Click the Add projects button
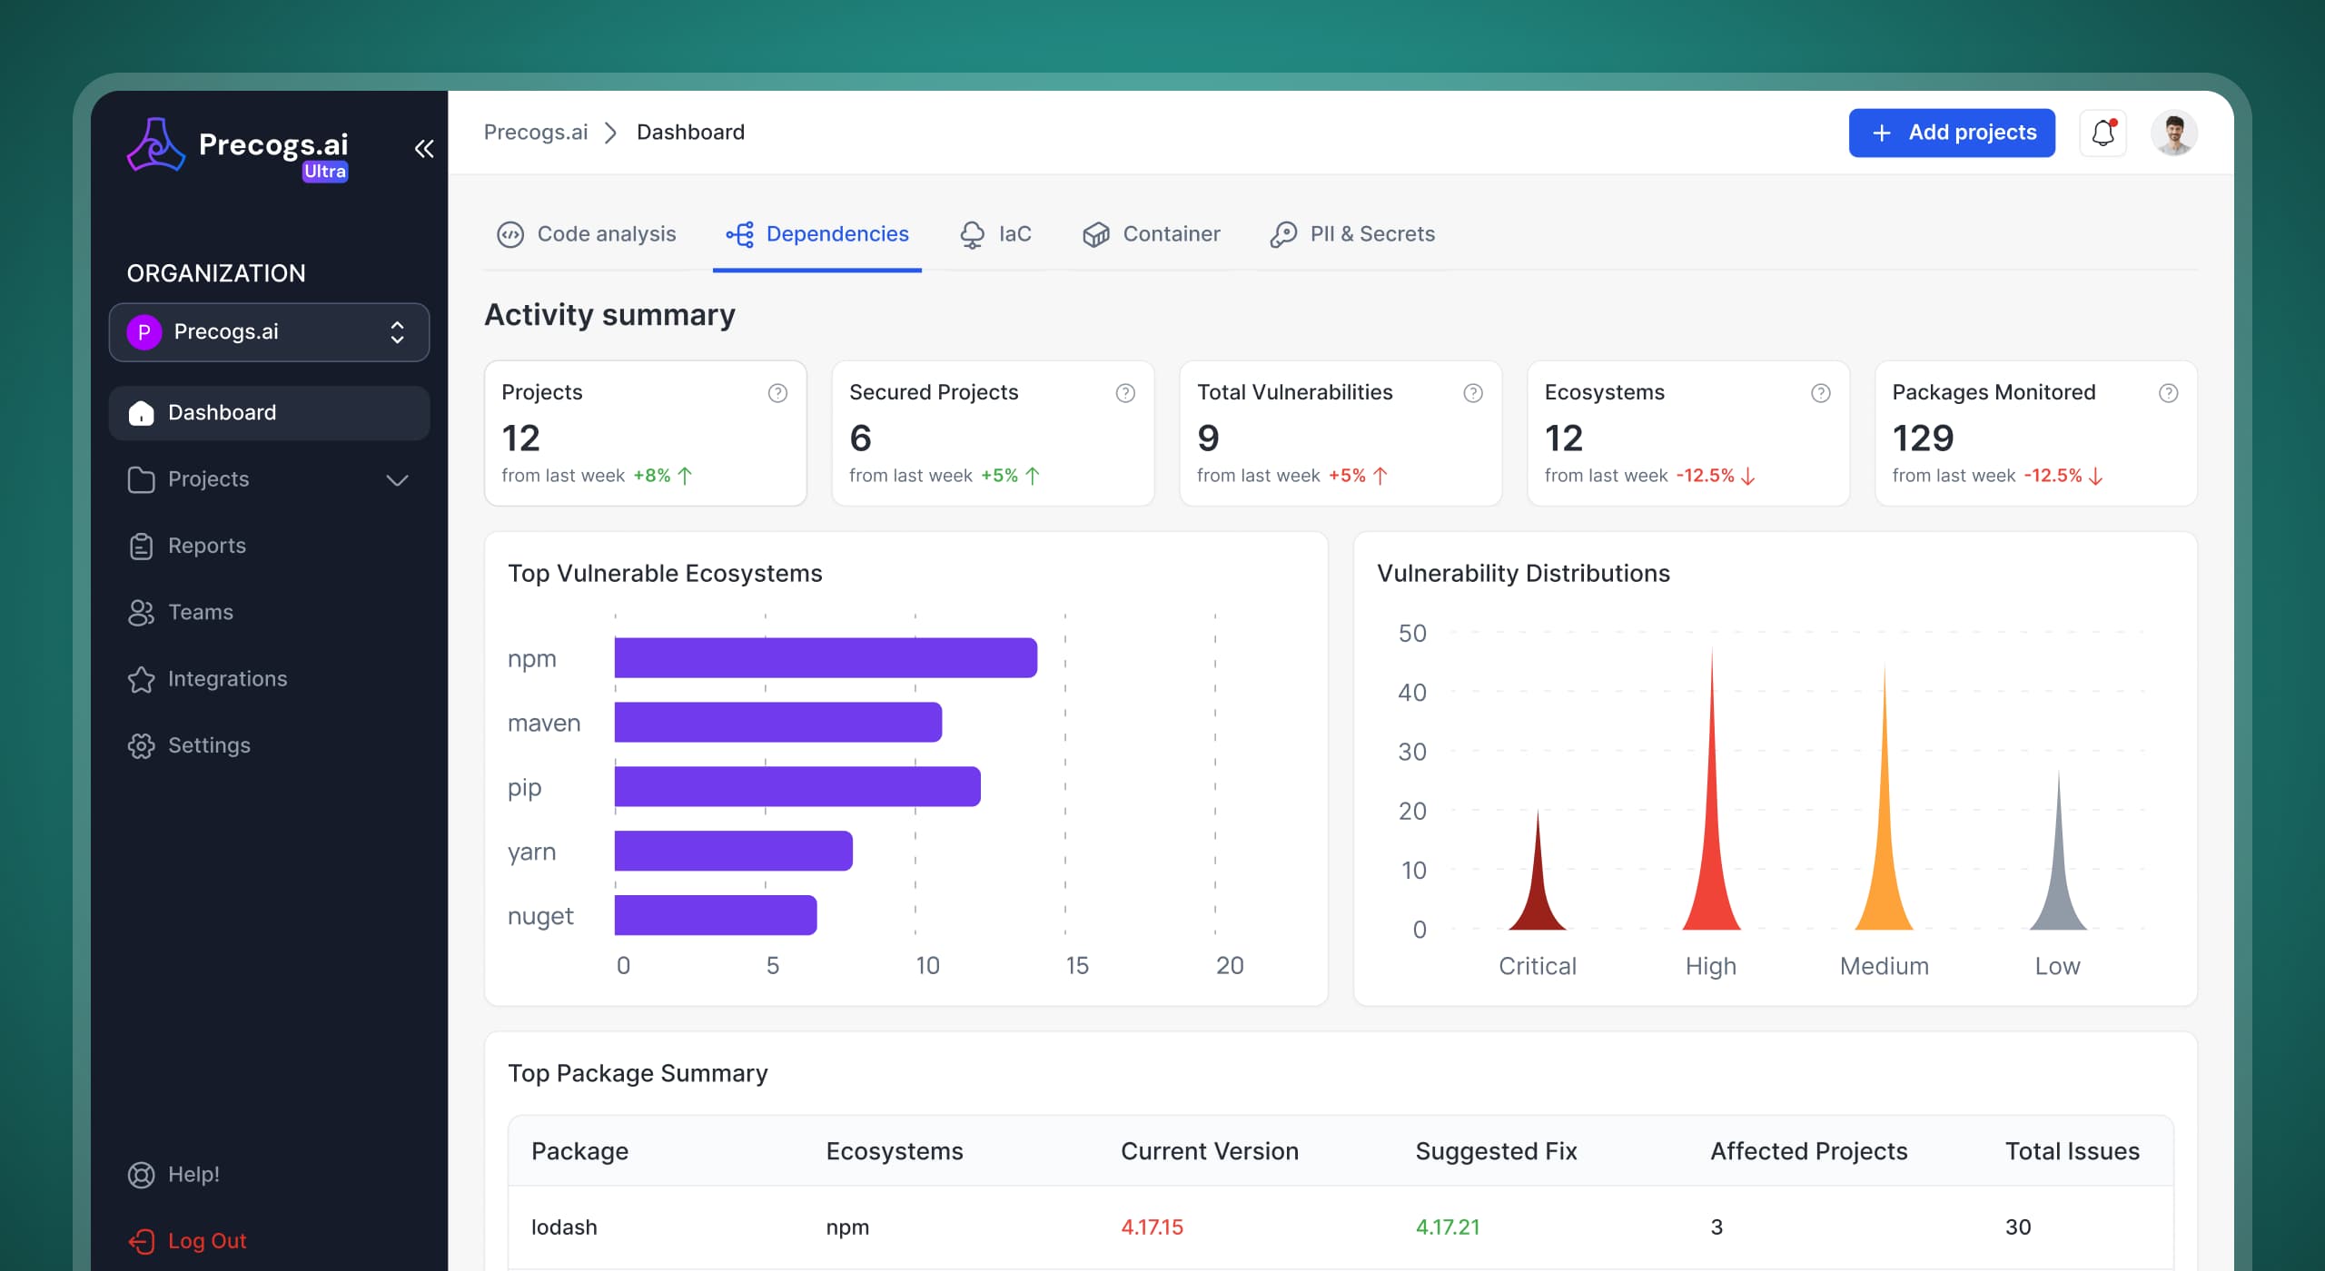2325x1271 pixels. click(x=1952, y=133)
